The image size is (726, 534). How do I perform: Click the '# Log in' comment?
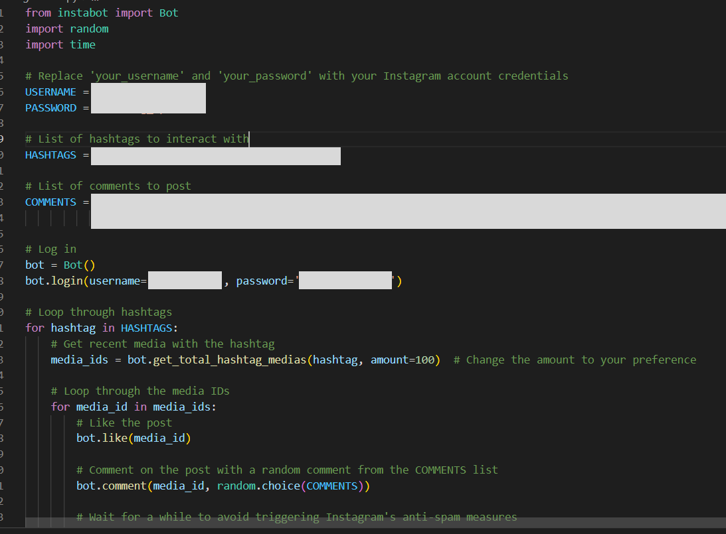click(x=50, y=249)
